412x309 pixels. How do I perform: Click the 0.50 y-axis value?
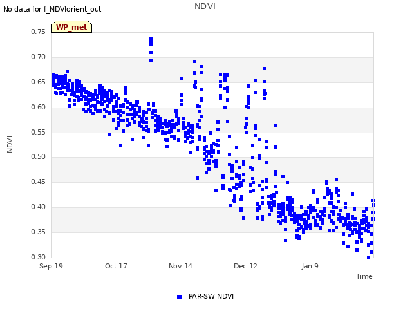(38, 157)
